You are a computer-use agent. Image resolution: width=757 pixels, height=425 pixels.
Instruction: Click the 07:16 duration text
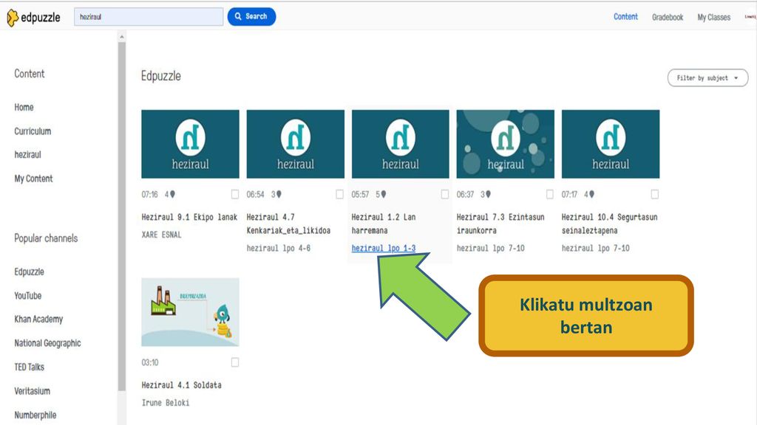click(149, 194)
